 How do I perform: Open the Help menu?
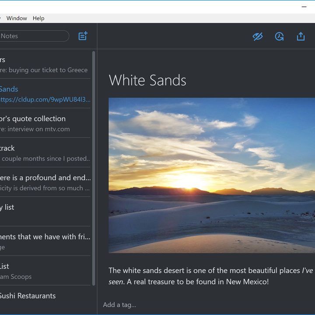(38, 18)
